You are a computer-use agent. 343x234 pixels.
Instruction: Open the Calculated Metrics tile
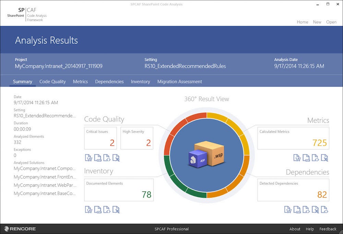[293, 138]
